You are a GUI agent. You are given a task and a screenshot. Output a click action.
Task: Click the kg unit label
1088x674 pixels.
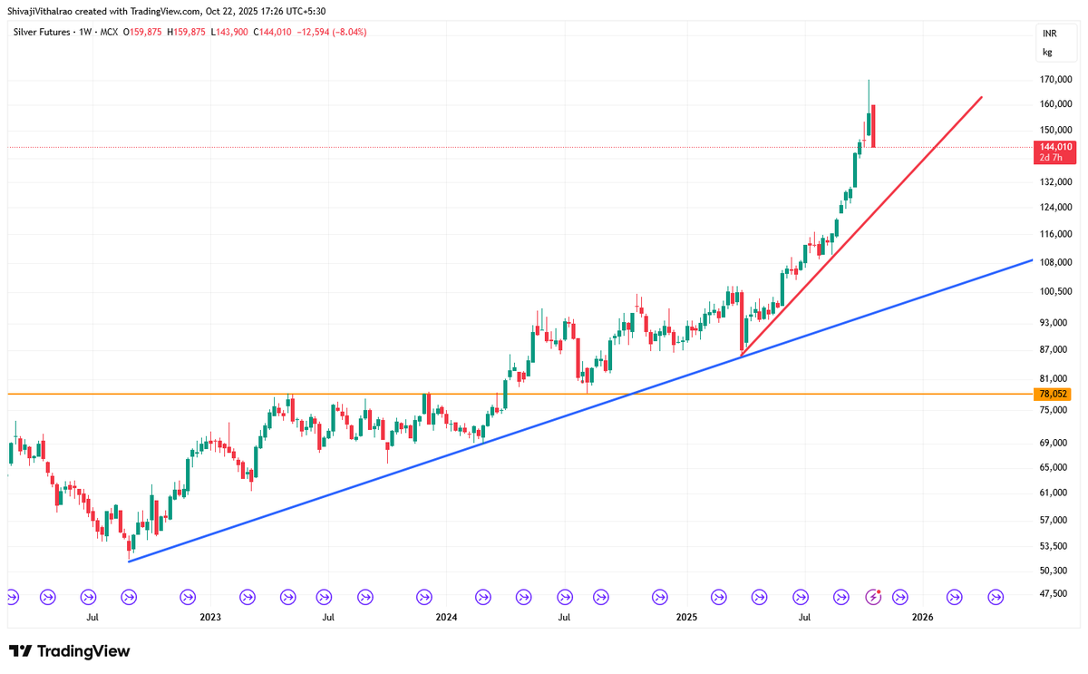click(x=1047, y=52)
